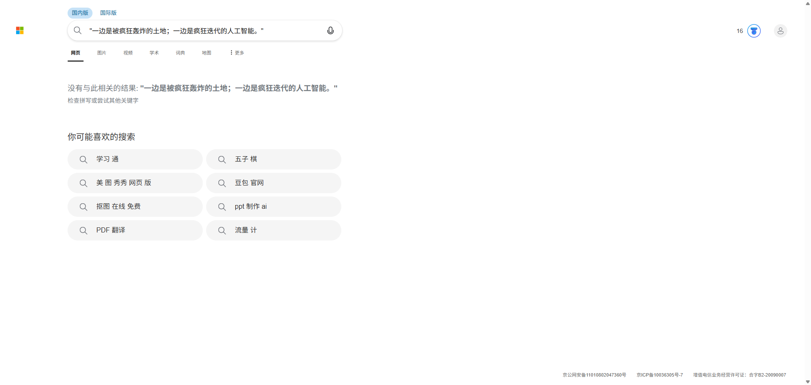Choose the 豆包官网 suggested search

(x=249, y=183)
